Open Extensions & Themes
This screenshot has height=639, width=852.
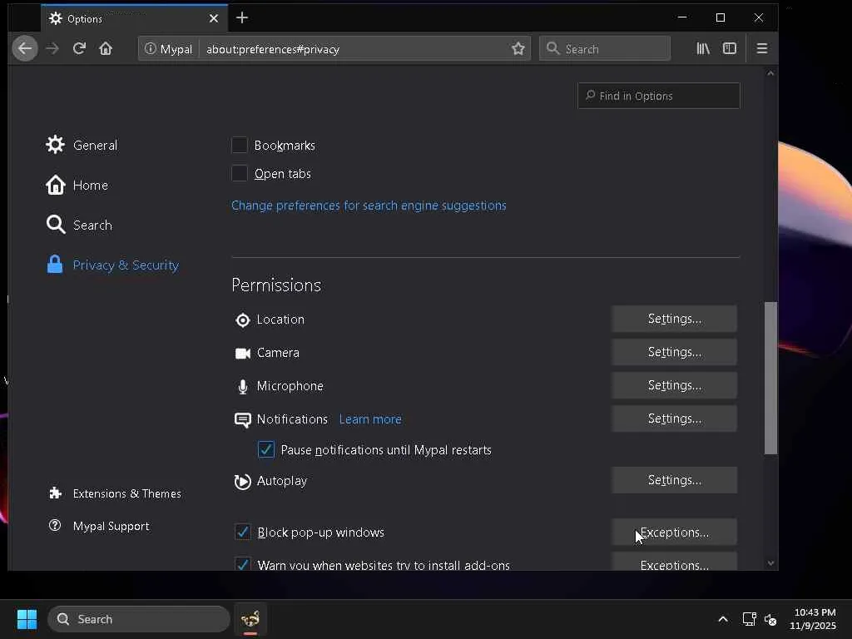pos(115,493)
